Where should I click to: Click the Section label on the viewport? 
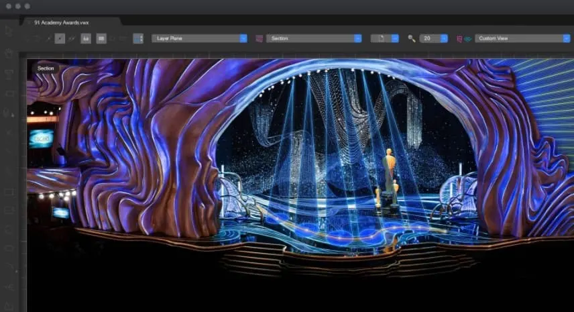point(46,68)
